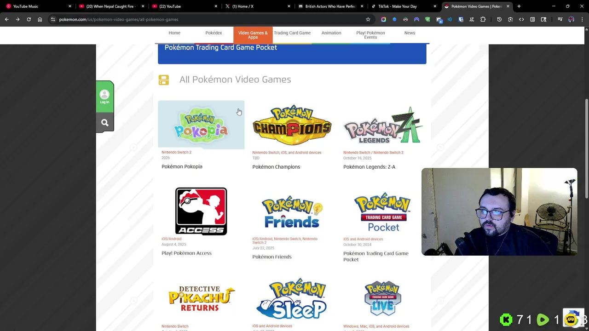Open the Pokémon Sleep logo thumbnail
The width and height of the screenshot is (589, 331).
[x=292, y=298]
